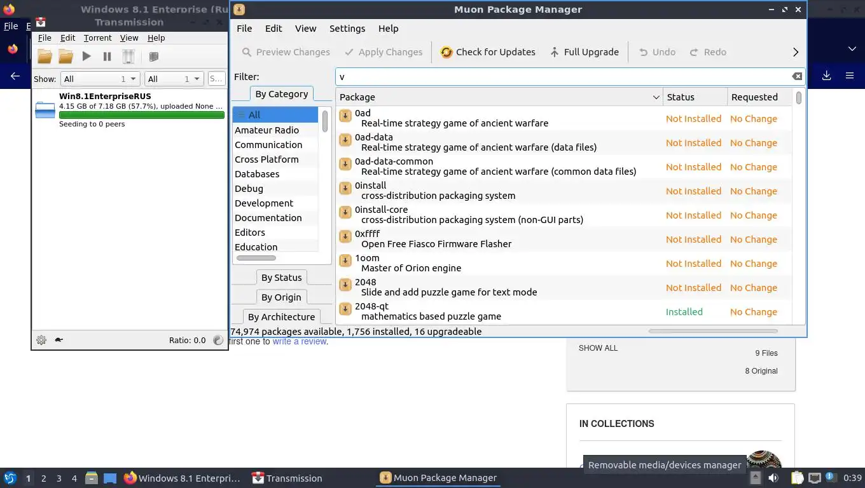Open Muon Settings menu
The height and width of the screenshot is (488, 865).
pos(347,29)
